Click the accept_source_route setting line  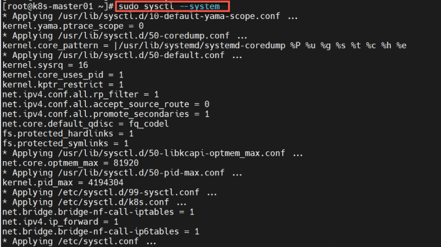(x=106, y=104)
